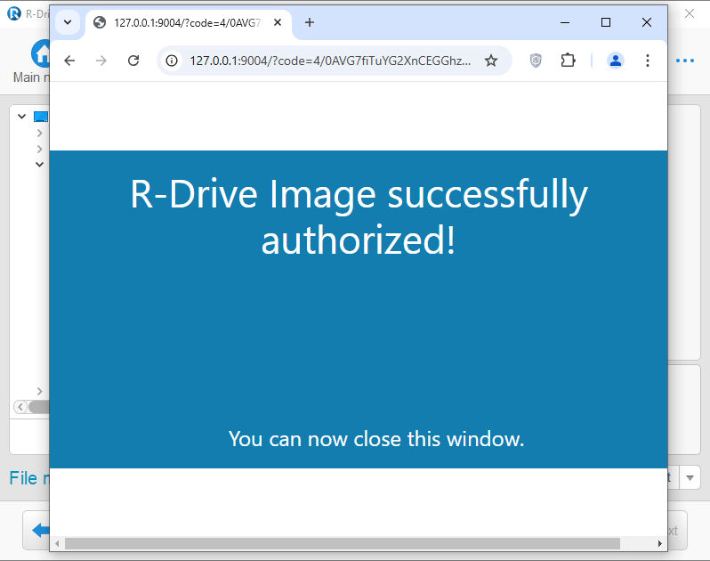Close the R-Drive Image window
Image resolution: width=710 pixels, height=561 pixels.
pyautogui.click(x=690, y=13)
